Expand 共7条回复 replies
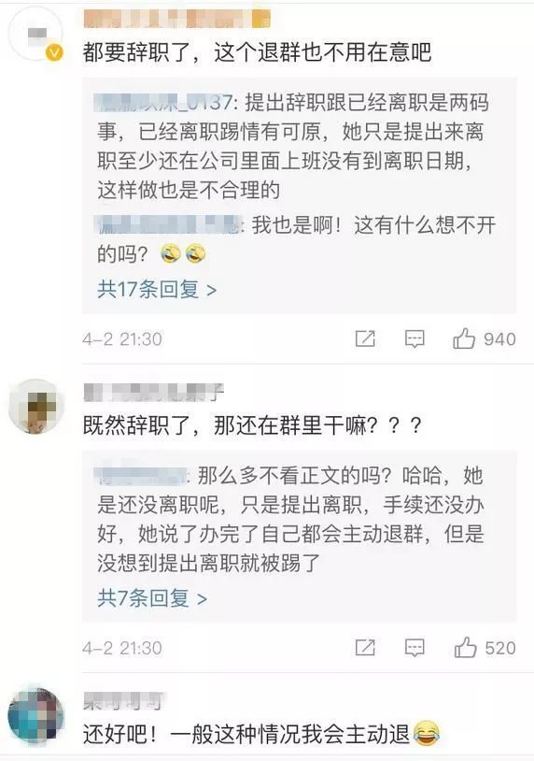Image resolution: width=534 pixels, height=761 pixels. click(x=152, y=598)
